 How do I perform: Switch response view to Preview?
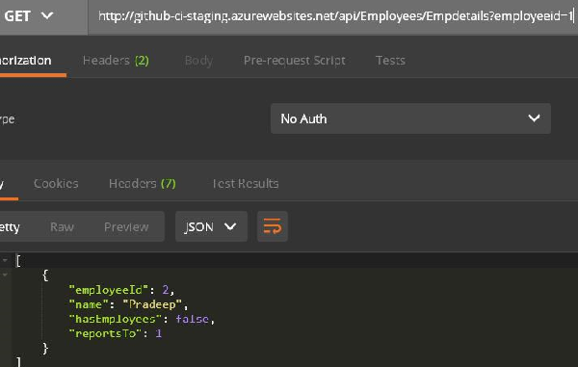click(x=126, y=226)
